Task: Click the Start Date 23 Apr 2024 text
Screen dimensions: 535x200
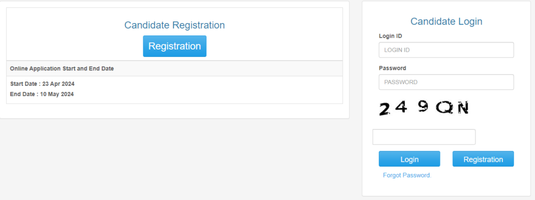Action: pos(42,84)
